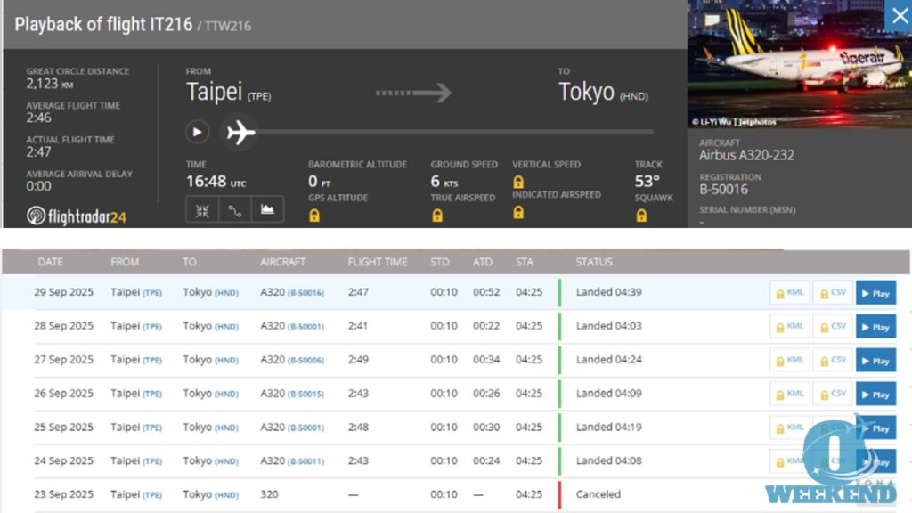The height and width of the screenshot is (513, 912).
Task: Open the altitude graph chart icon
Action: 267,210
